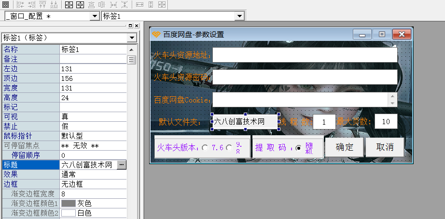Viewport: 445px width, 219px height.
Task: Click the 火车头资源地址 input box
Action: click(x=305, y=55)
